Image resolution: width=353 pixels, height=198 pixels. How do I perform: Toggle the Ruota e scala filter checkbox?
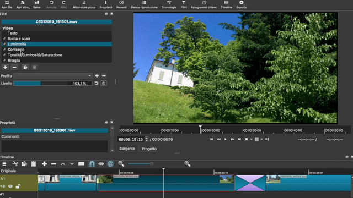point(4,38)
